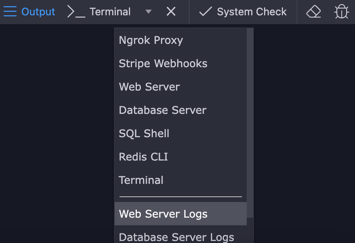Clear the output with the eraser icon
The image size is (355, 243).
(x=314, y=12)
